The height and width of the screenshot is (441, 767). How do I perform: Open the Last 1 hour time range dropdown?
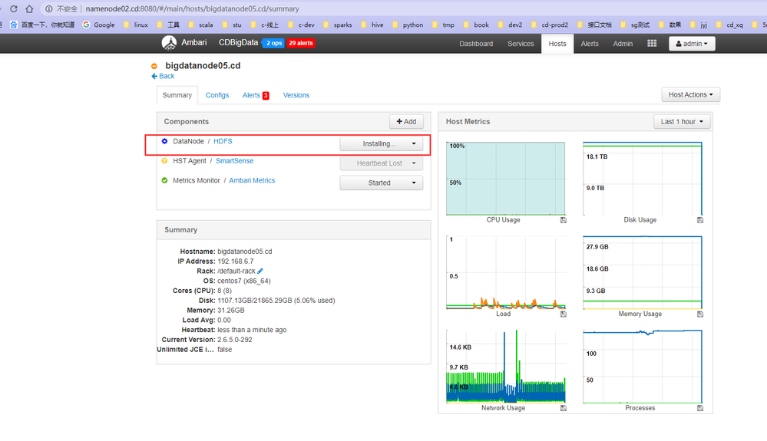682,122
